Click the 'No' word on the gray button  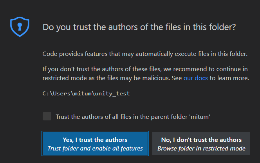click(166, 140)
